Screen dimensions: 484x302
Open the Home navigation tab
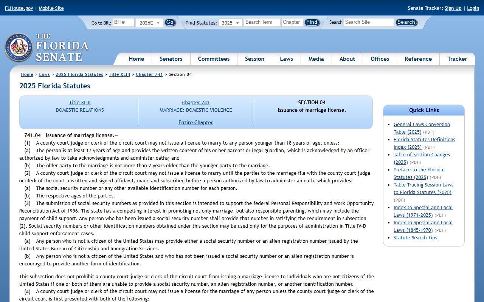point(137,59)
